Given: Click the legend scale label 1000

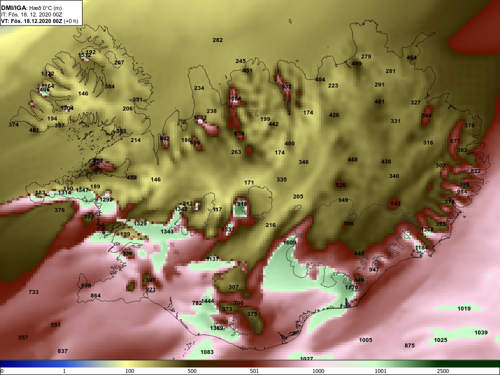Looking at the screenshot, I should click(318, 371).
